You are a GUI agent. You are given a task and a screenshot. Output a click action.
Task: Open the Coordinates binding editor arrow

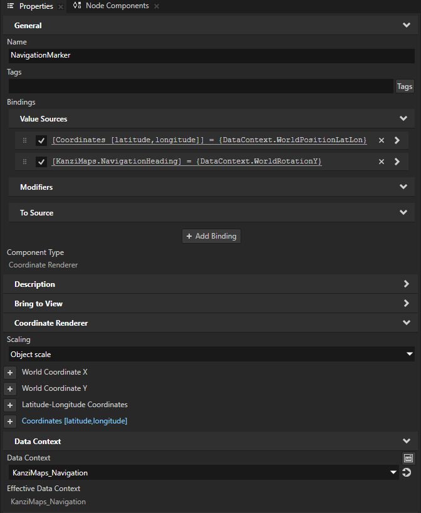pyautogui.click(x=397, y=140)
